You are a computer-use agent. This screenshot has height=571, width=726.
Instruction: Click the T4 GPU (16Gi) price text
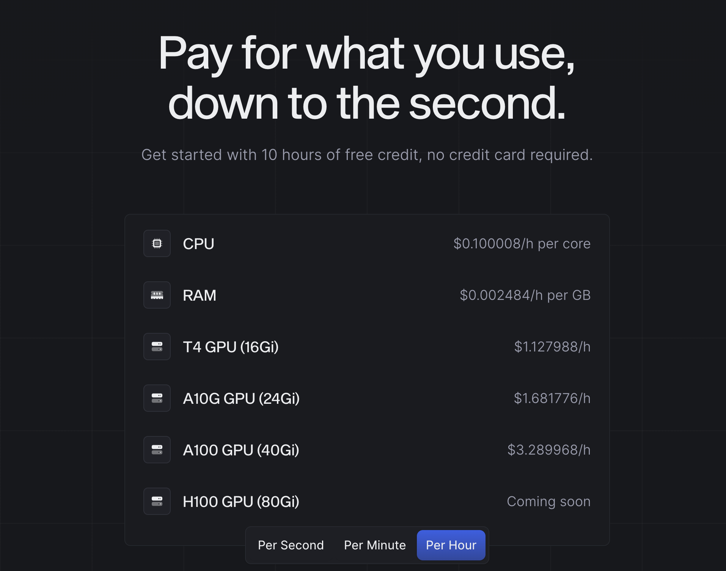pos(552,347)
